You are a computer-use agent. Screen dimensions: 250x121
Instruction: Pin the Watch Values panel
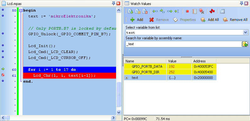(x=242, y=3)
